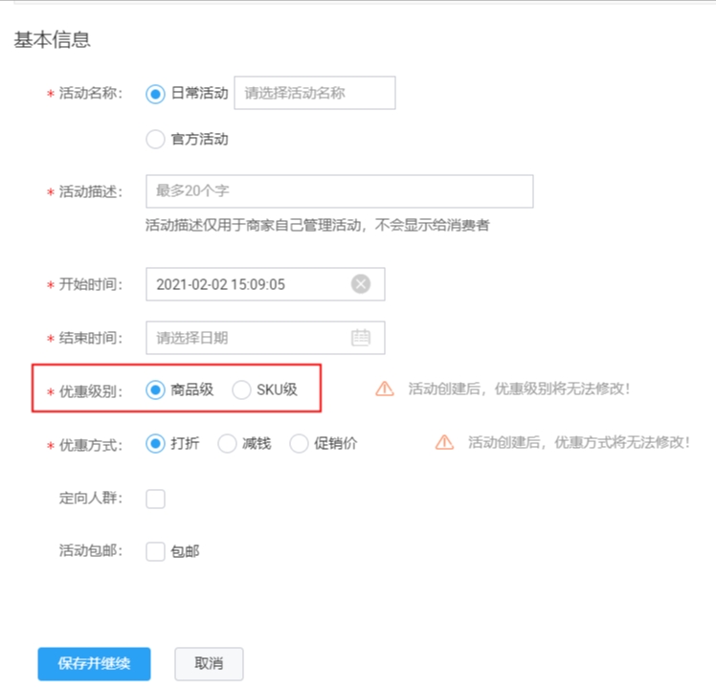The height and width of the screenshot is (689, 716).
Task: Click into the 活动描述 text field
Action: tap(339, 191)
